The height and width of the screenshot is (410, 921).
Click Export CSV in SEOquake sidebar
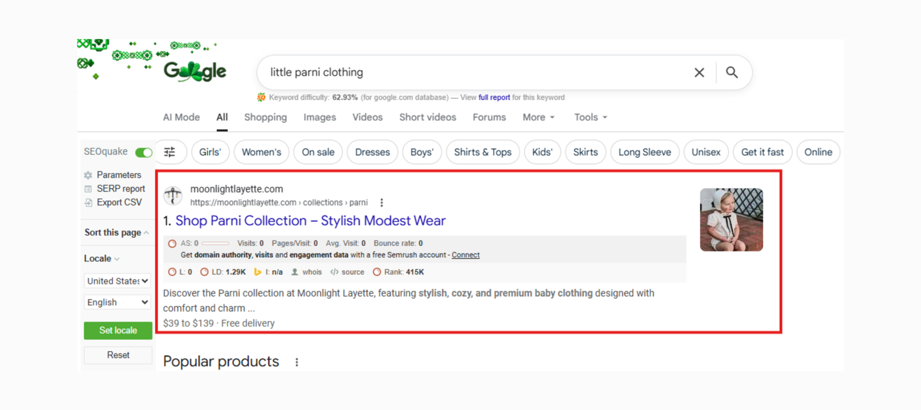click(x=113, y=202)
